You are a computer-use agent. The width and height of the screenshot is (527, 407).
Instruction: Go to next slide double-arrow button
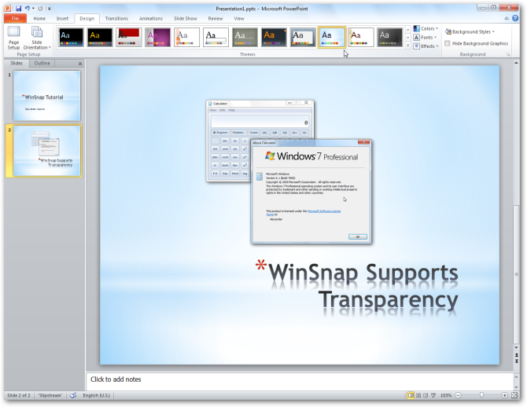click(x=516, y=361)
